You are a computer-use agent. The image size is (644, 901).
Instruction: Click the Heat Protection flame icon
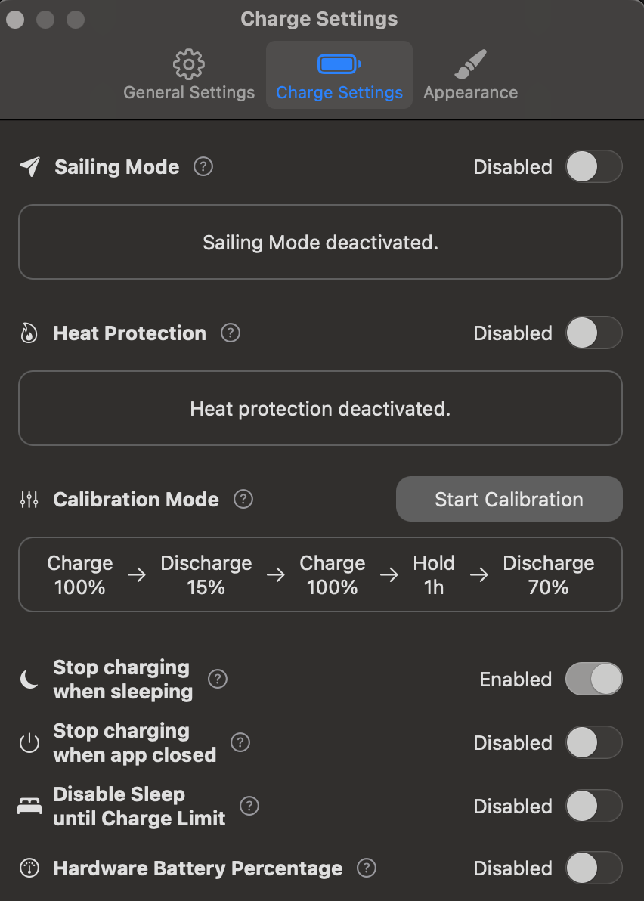click(x=29, y=333)
